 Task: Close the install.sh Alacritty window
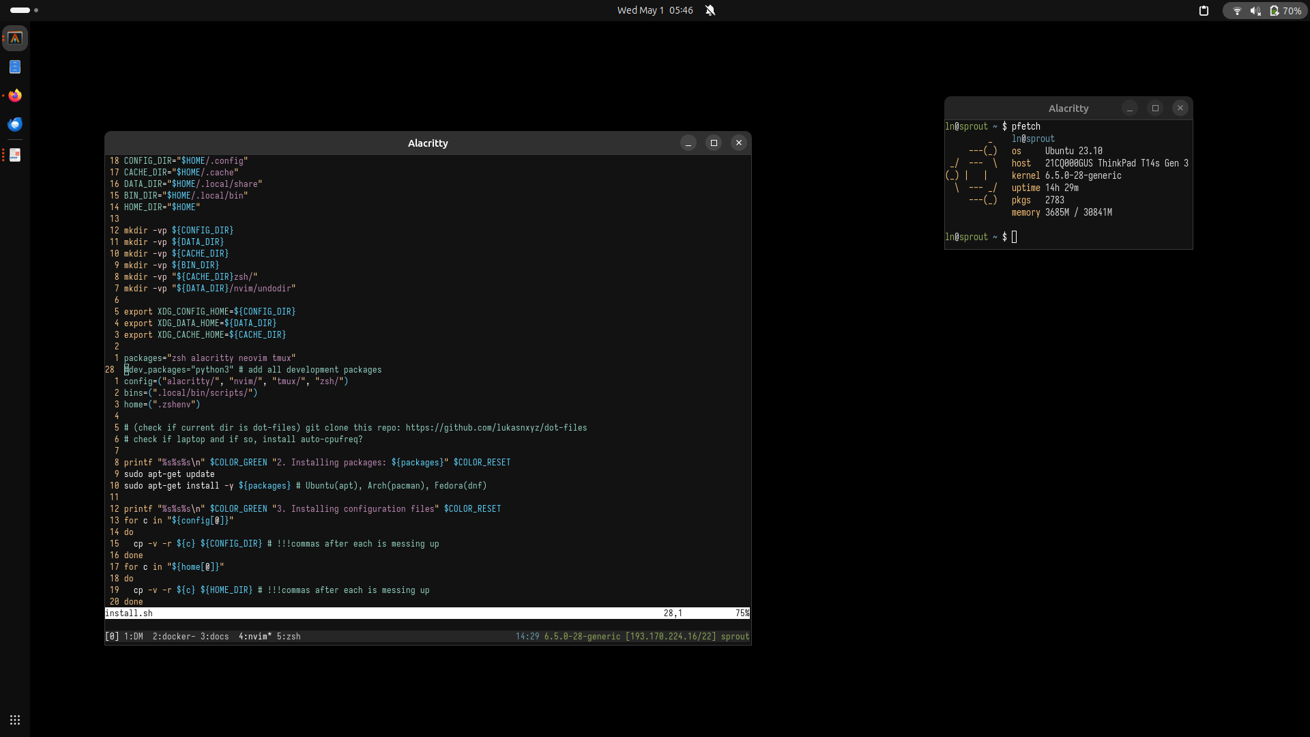tap(739, 143)
